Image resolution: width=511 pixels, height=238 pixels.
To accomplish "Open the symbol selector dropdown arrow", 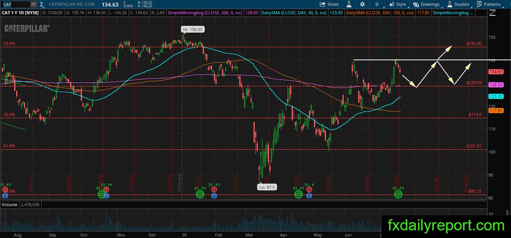I will click(x=33, y=4).
